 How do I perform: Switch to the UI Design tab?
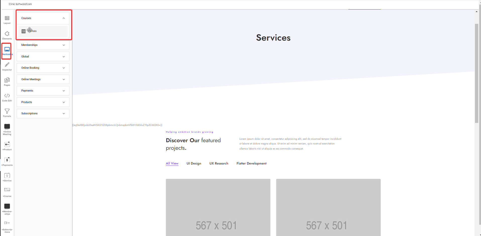click(x=194, y=164)
